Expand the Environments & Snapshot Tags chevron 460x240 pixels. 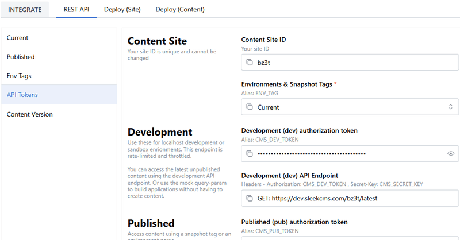click(451, 107)
